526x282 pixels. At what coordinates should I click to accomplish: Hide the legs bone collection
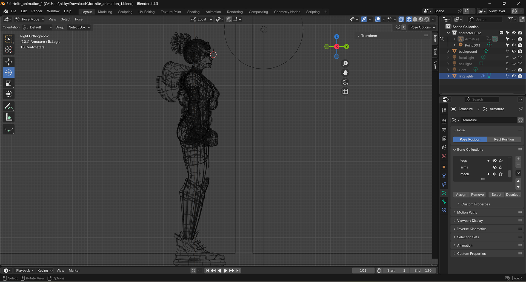click(x=494, y=161)
